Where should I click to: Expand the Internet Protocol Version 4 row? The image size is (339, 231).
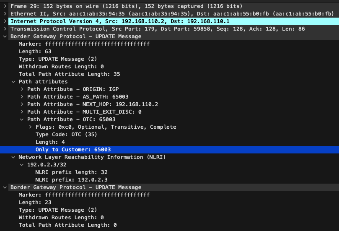5,21
